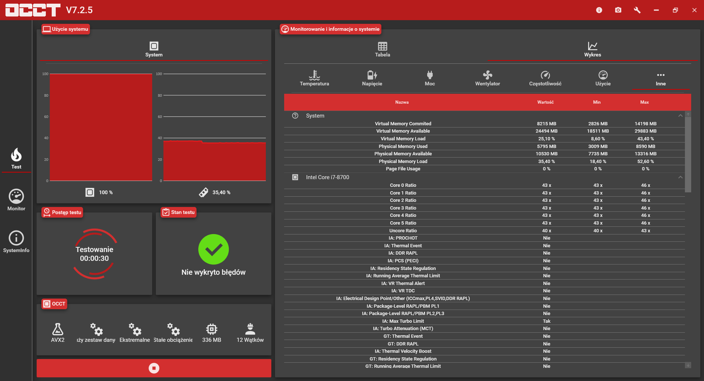Open the Monitor section in sidebar
The width and height of the screenshot is (704, 381).
point(16,200)
